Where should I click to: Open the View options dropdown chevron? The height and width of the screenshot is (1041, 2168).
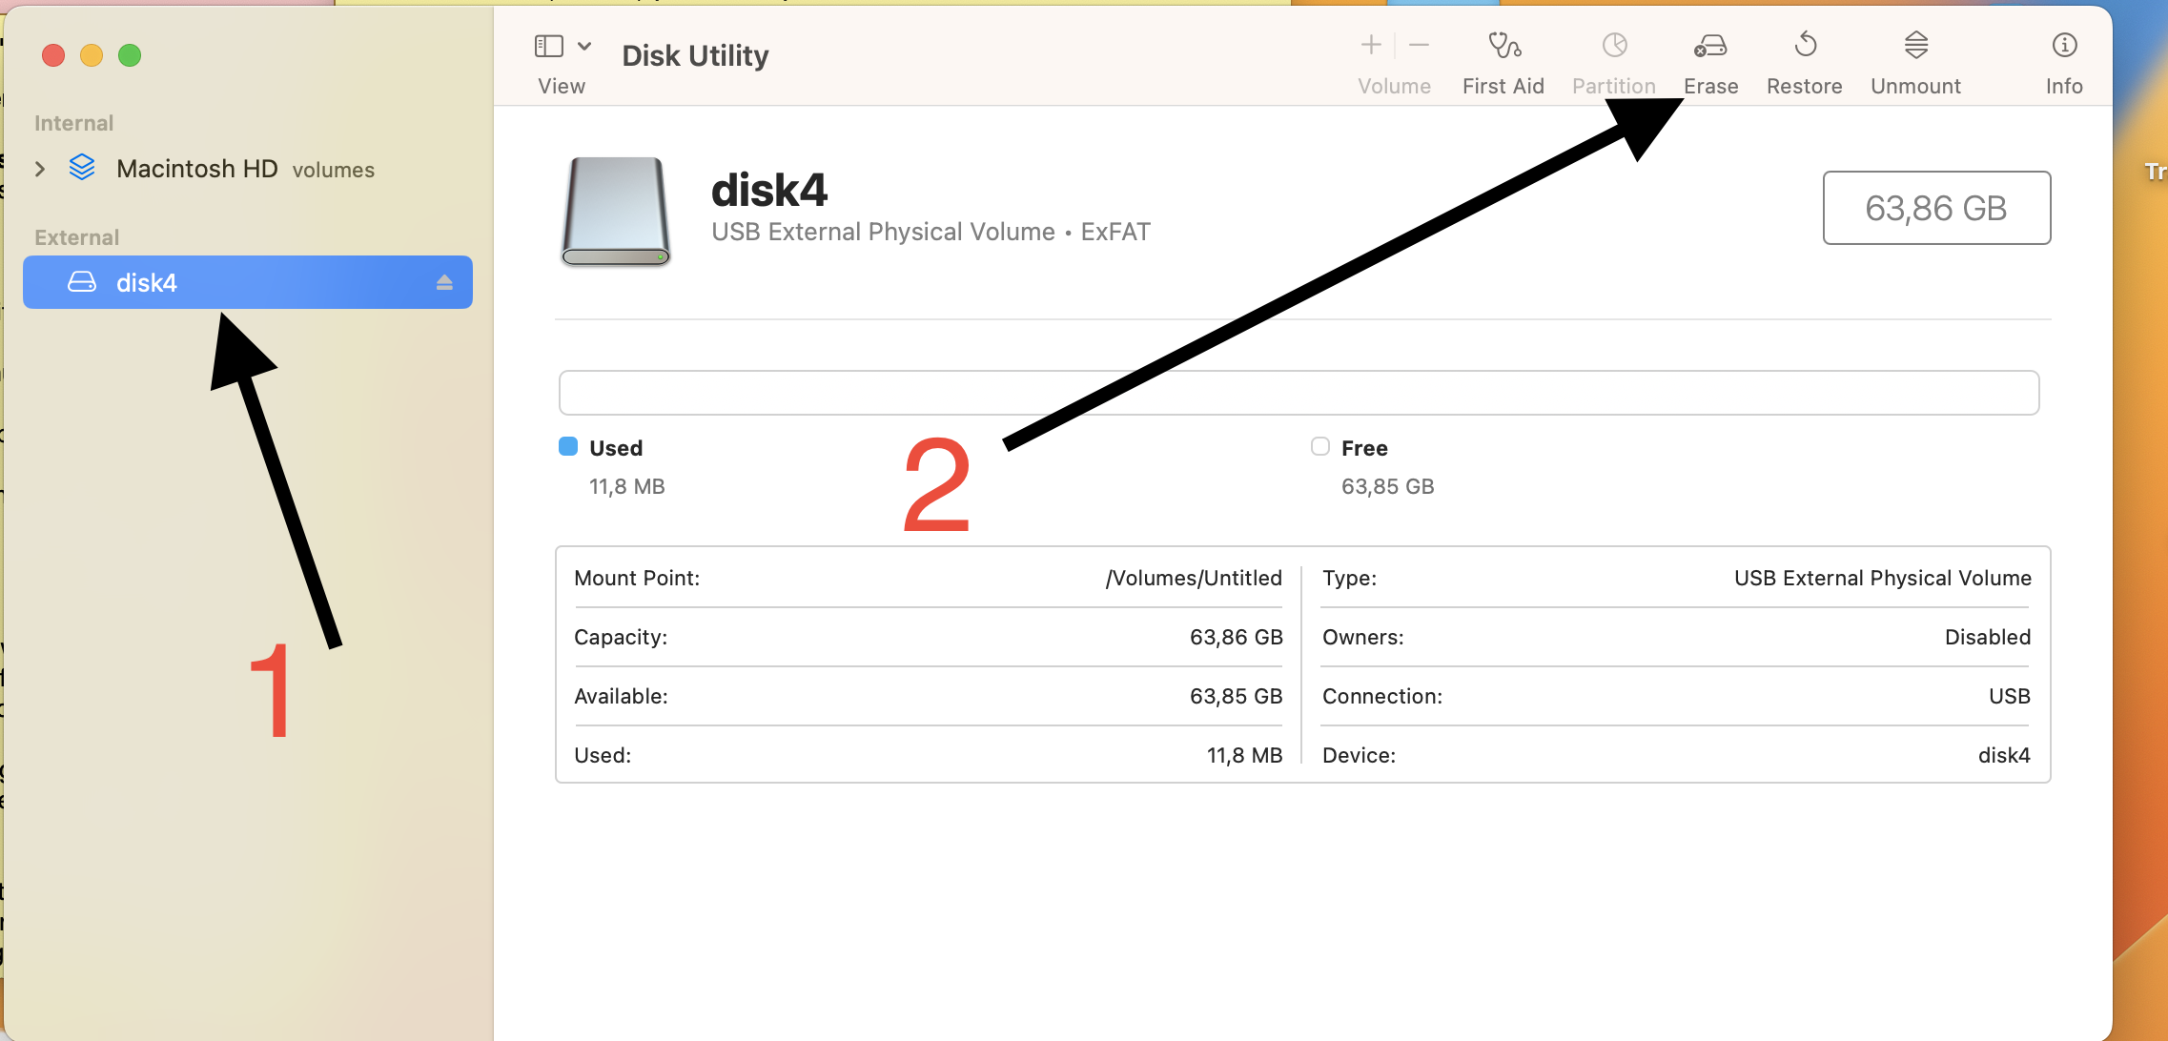[584, 46]
